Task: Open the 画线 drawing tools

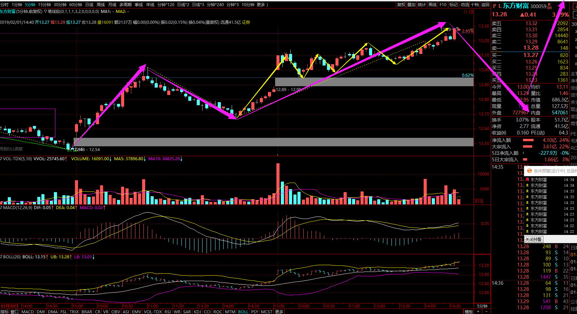Action: click(432, 5)
